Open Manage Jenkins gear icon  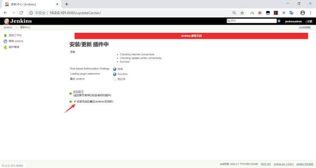click(5, 41)
